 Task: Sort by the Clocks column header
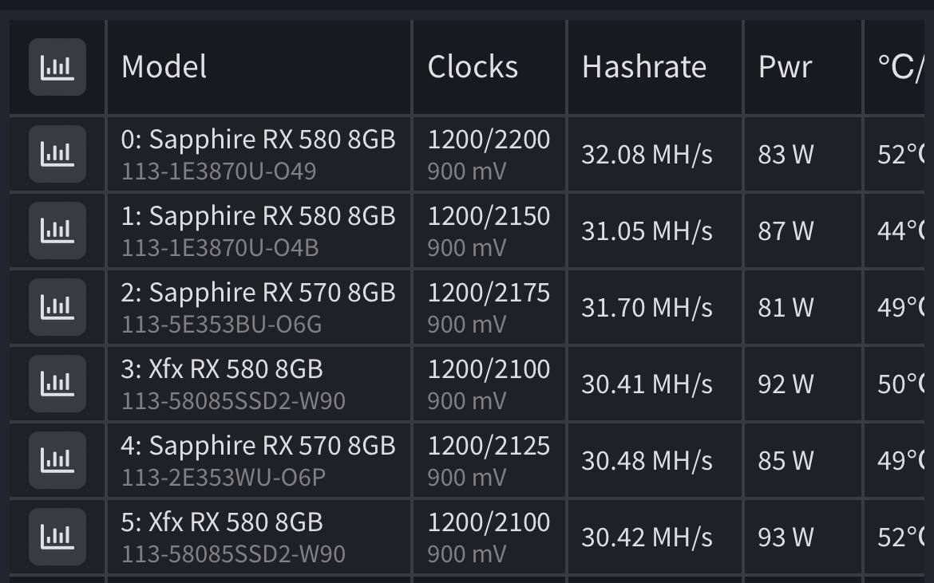[x=473, y=67]
